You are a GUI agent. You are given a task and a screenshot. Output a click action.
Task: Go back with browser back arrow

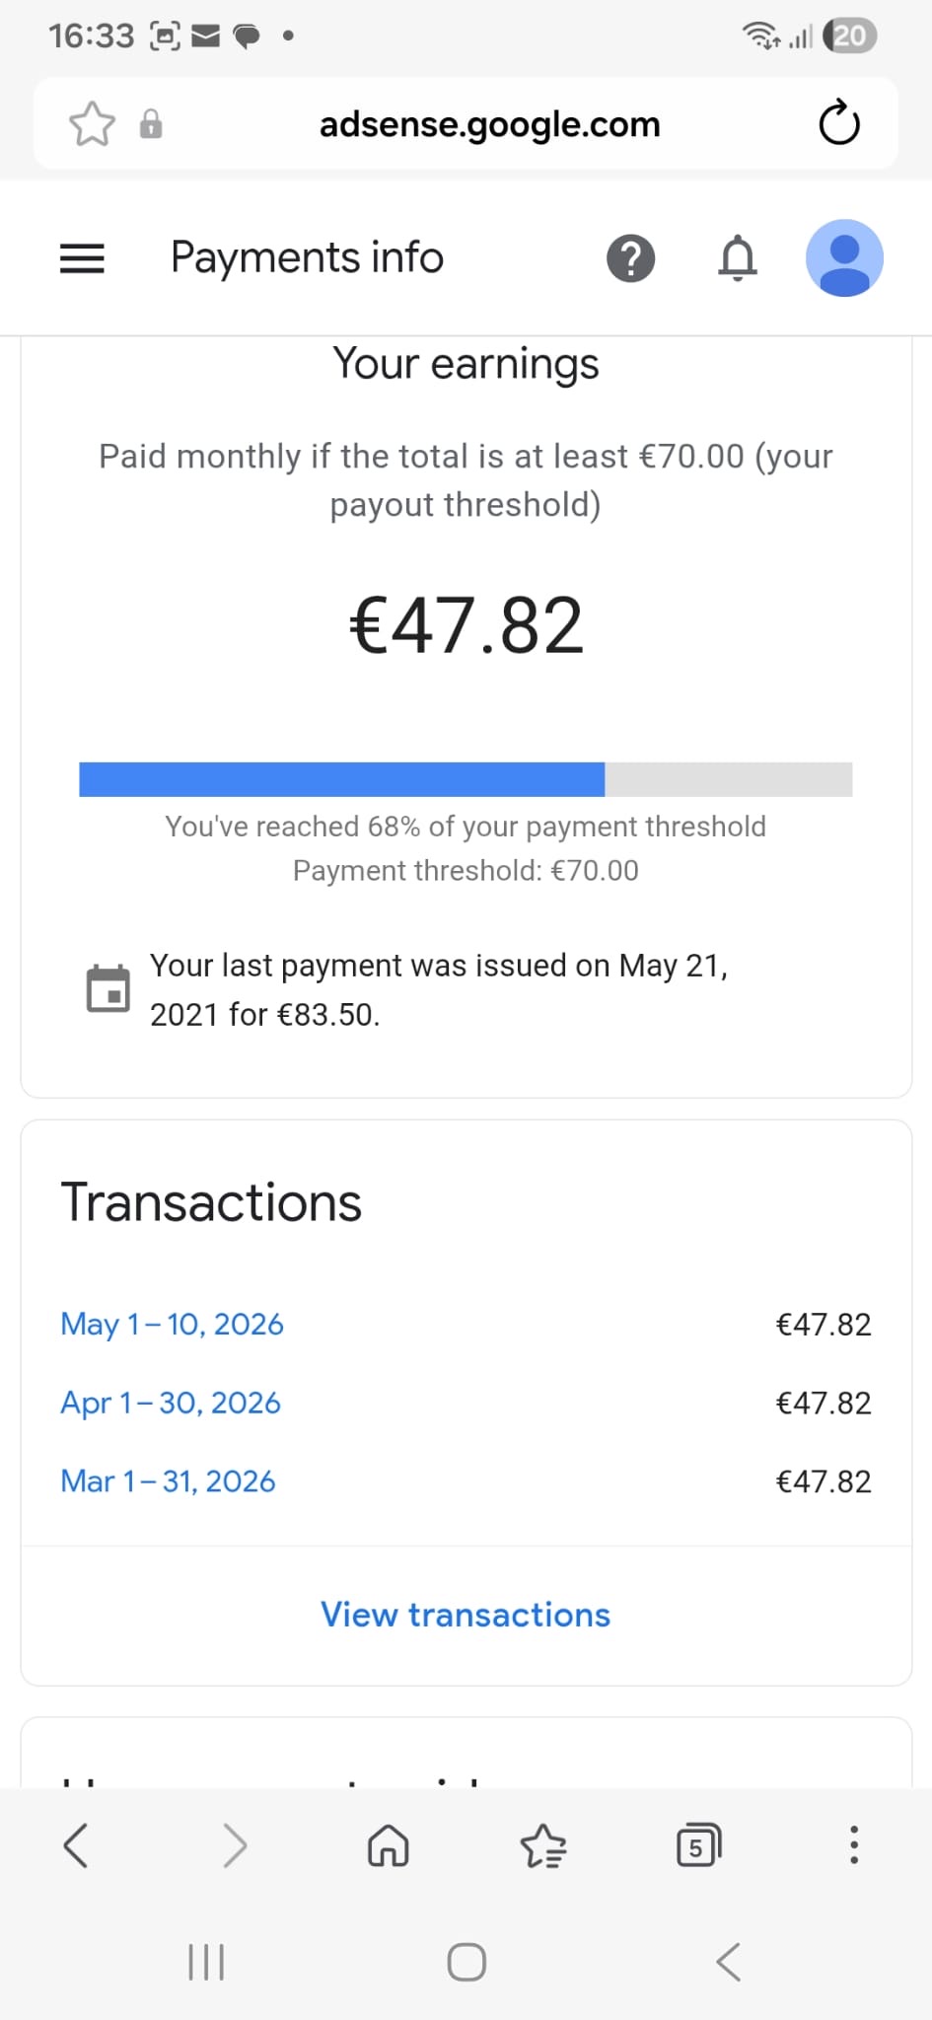point(76,1845)
